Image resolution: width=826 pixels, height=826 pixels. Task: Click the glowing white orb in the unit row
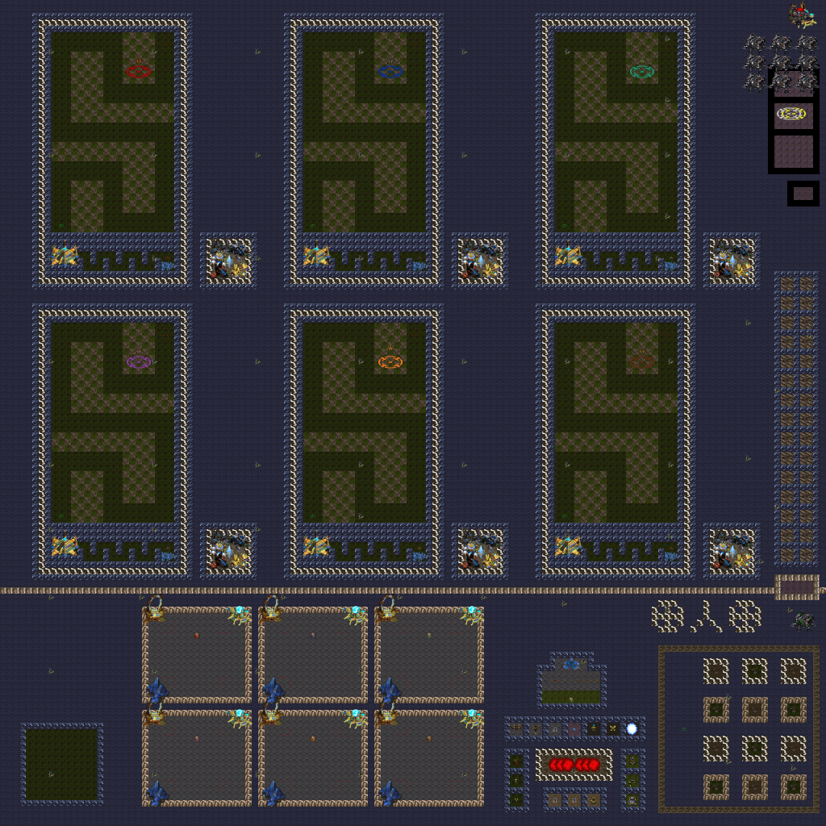632,728
